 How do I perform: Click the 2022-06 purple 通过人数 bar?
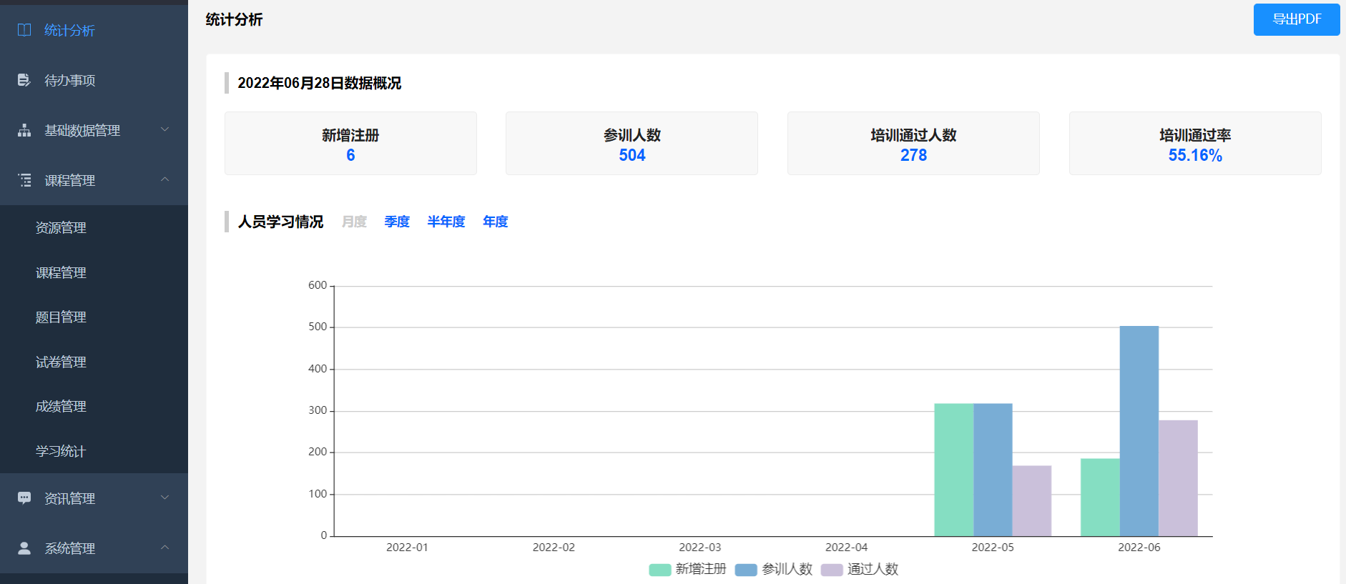1178,478
